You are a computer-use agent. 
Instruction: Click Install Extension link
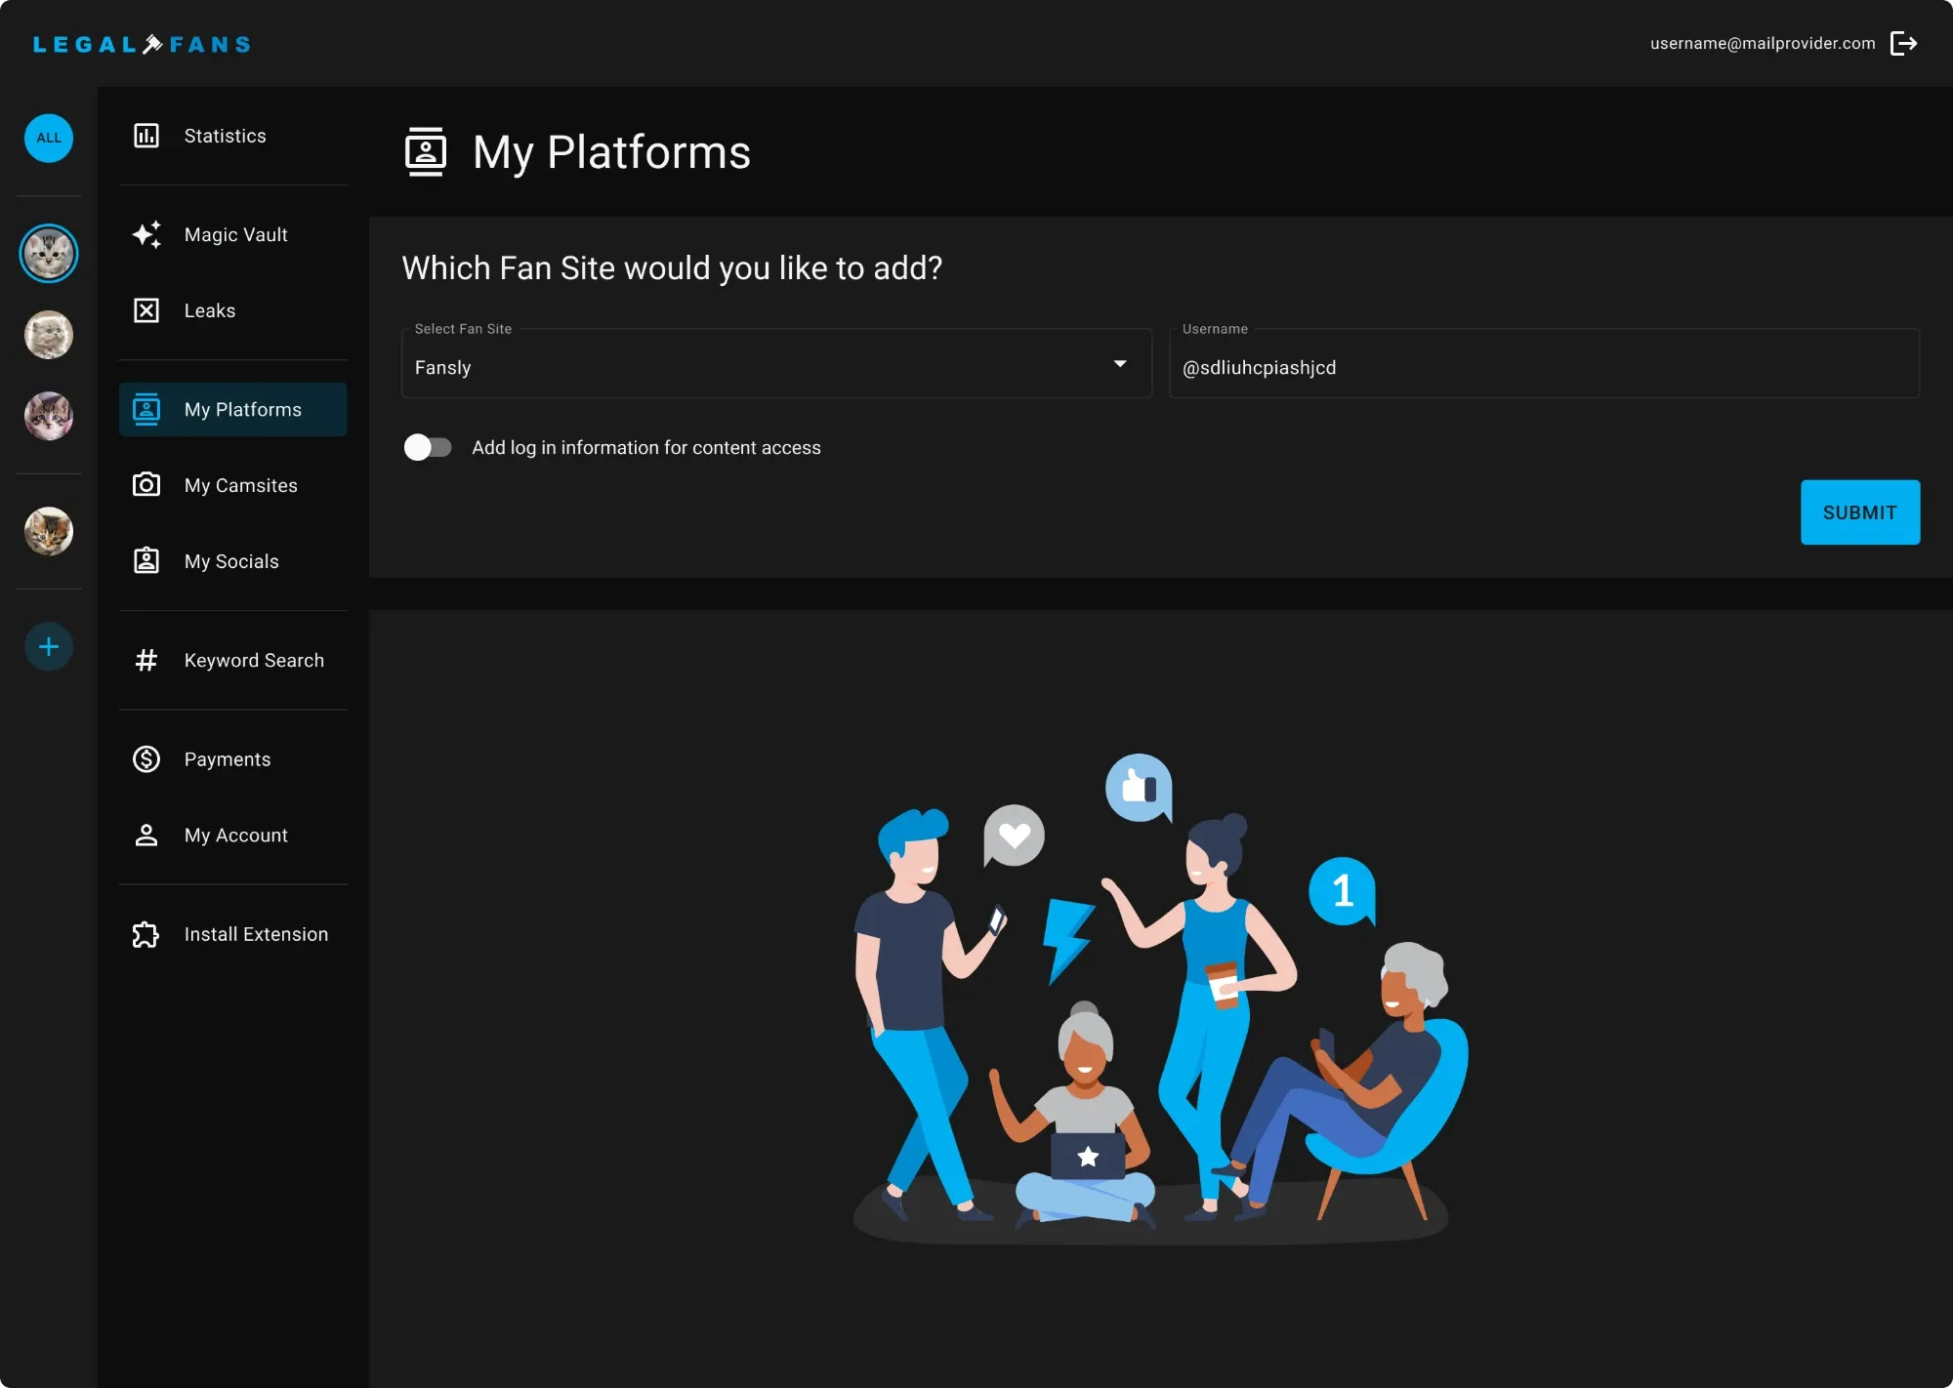233,934
